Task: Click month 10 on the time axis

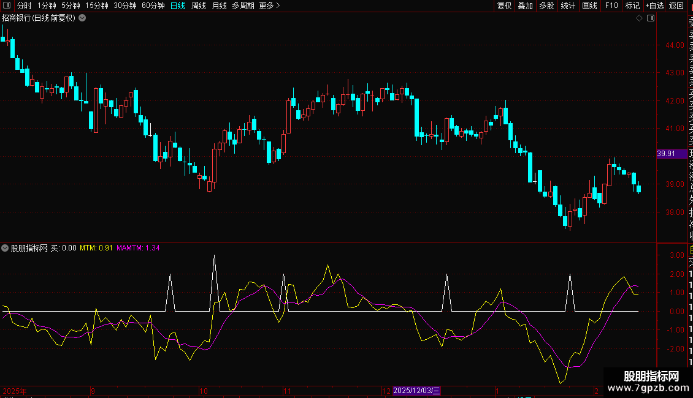Action: tap(204, 391)
